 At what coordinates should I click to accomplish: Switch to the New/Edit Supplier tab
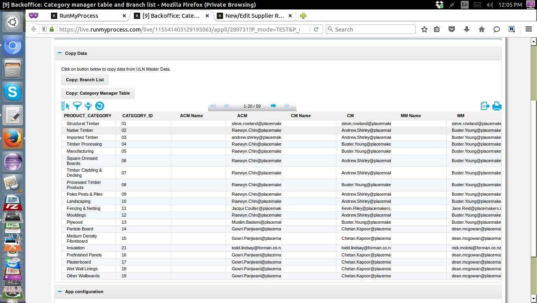tap(253, 16)
